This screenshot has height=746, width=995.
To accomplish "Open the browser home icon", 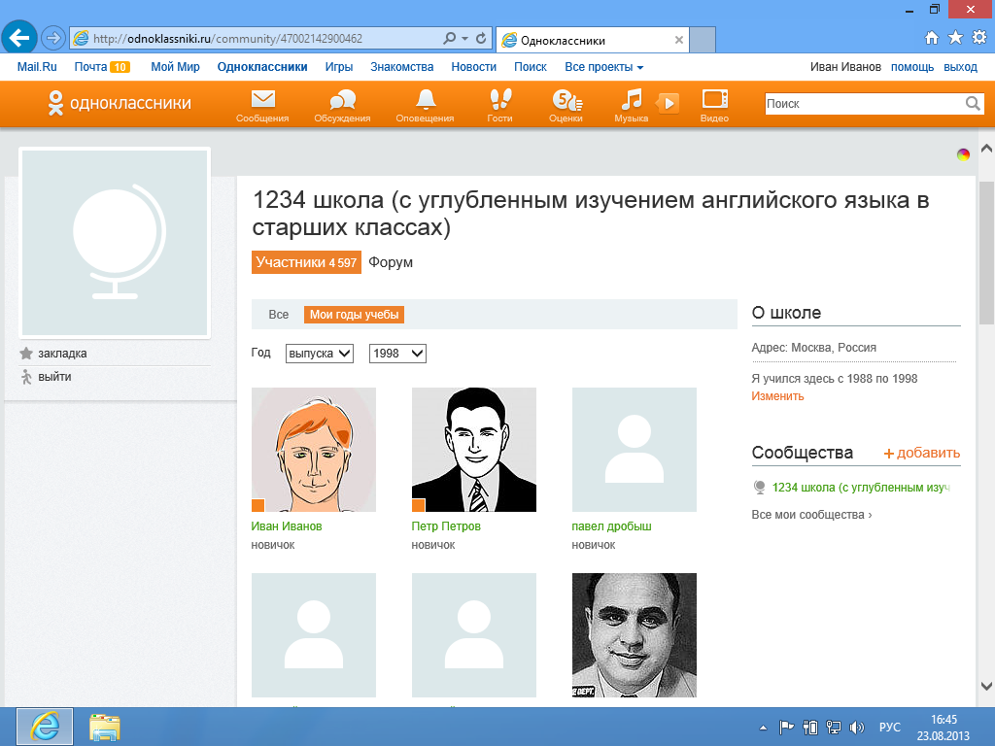I will point(932,38).
